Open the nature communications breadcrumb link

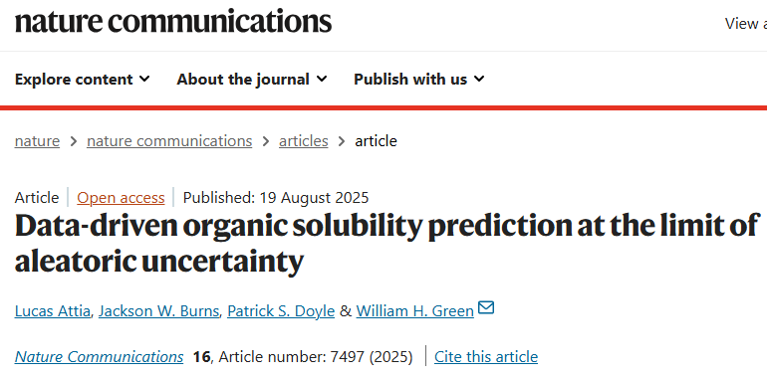coord(169,141)
